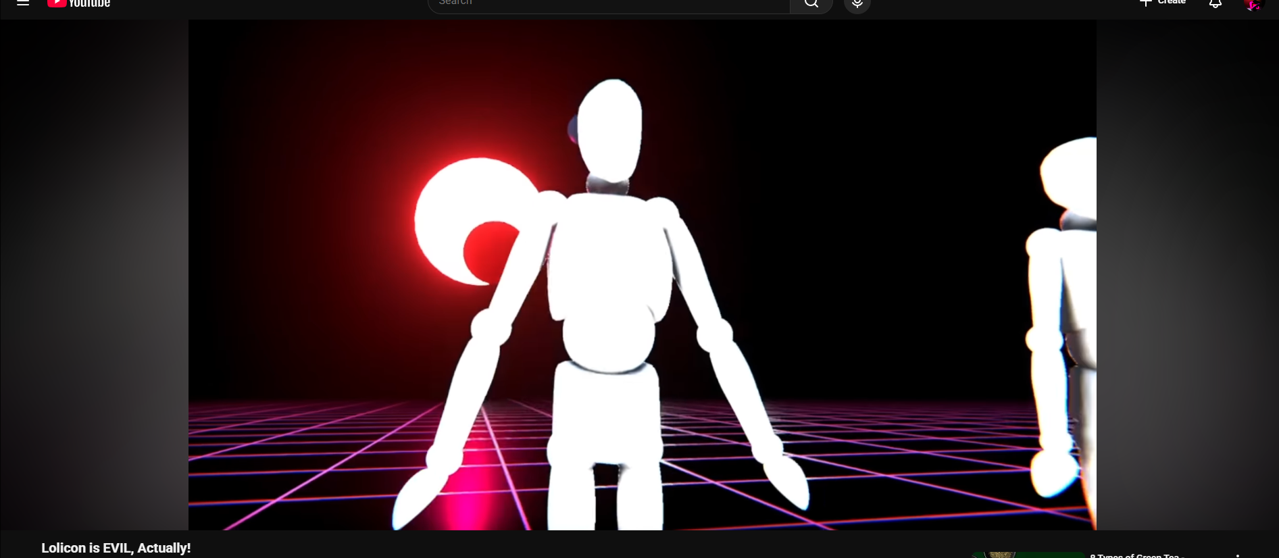This screenshot has width=1279, height=558.
Task: Open the green tea video thumbnail
Action: (x=1027, y=555)
